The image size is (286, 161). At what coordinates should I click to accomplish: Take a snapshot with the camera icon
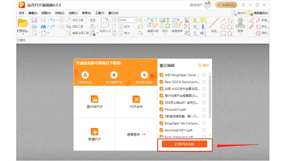tap(93, 20)
